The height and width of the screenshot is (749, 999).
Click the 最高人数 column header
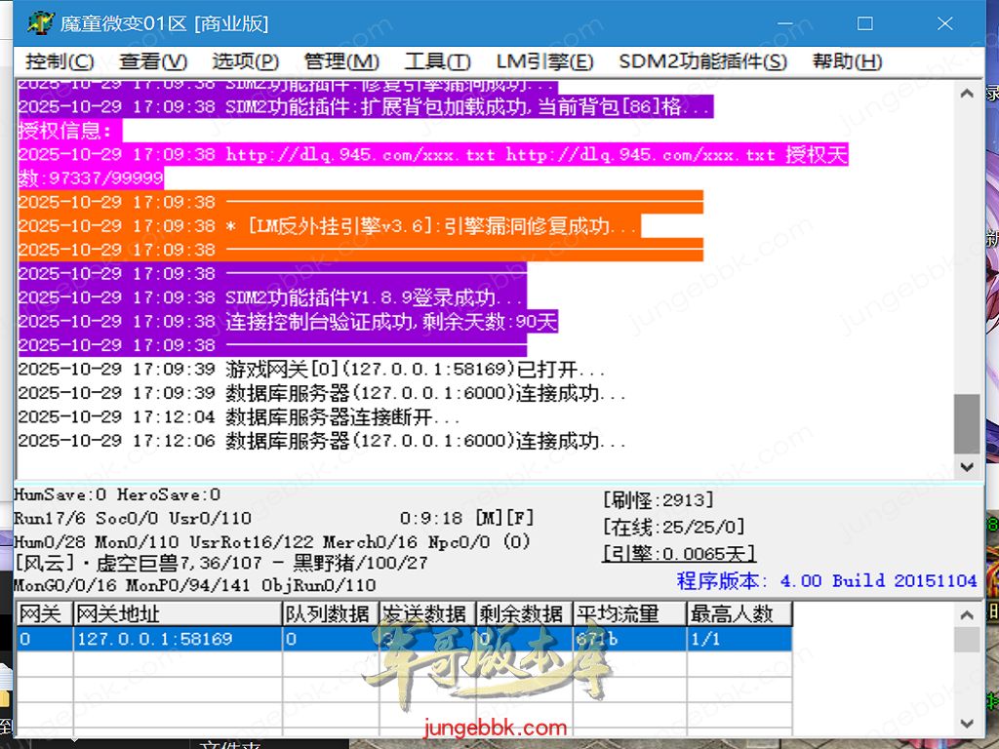click(x=739, y=614)
